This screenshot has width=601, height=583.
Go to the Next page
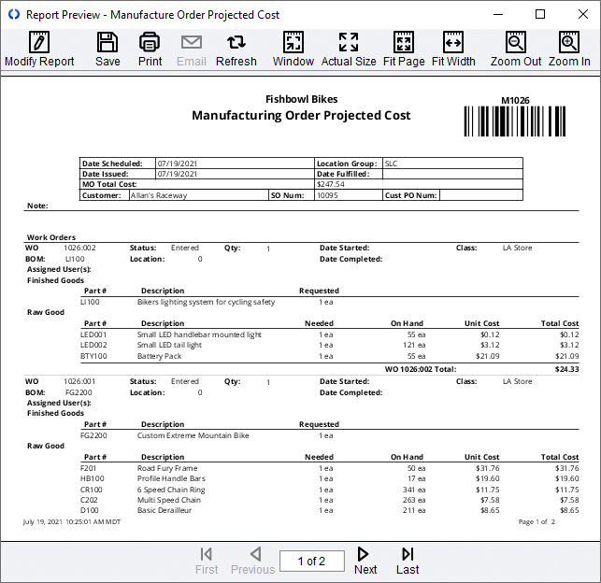coord(365,561)
